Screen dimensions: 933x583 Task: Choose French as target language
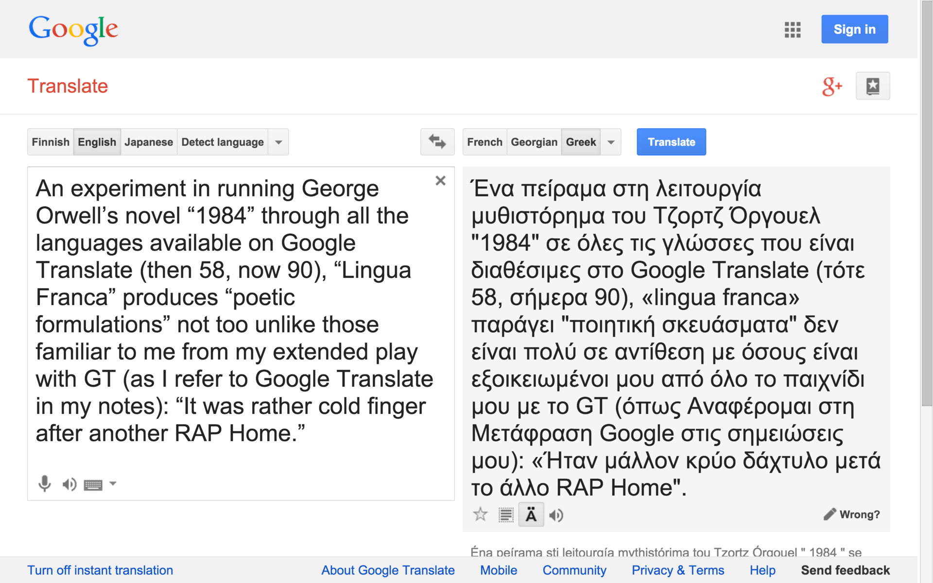[x=484, y=142]
